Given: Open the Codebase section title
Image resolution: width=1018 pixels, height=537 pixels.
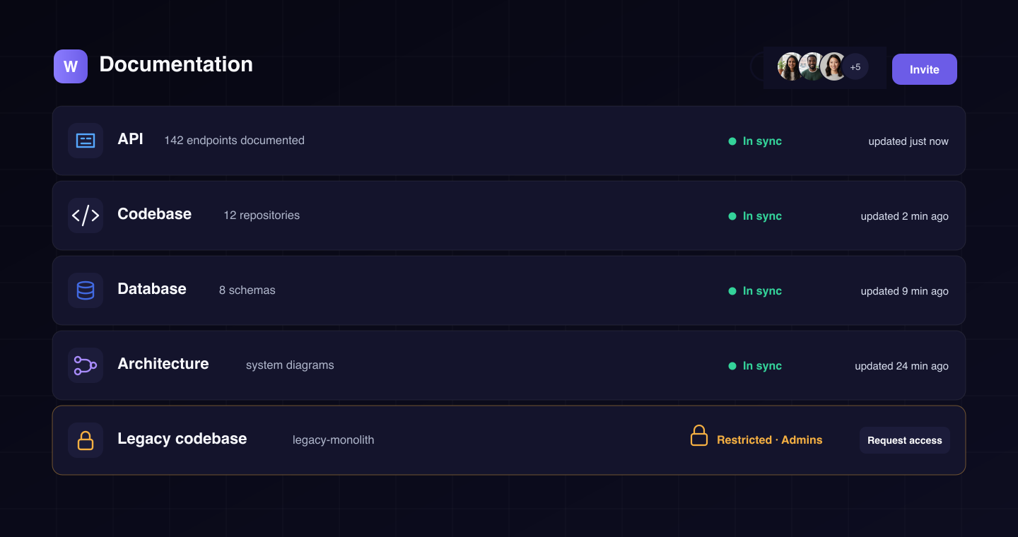Looking at the screenshot, I should tap(155, 214).
